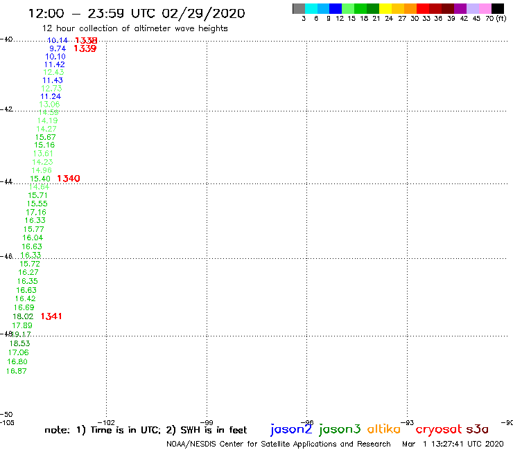Click the wave height value 11.43
The width and height of the screenshot is (513, 450).
pos(53,80)
